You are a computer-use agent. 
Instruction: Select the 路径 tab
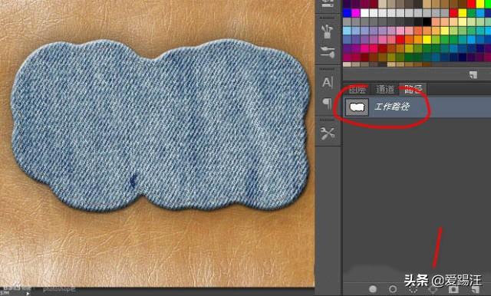[414, 90]
